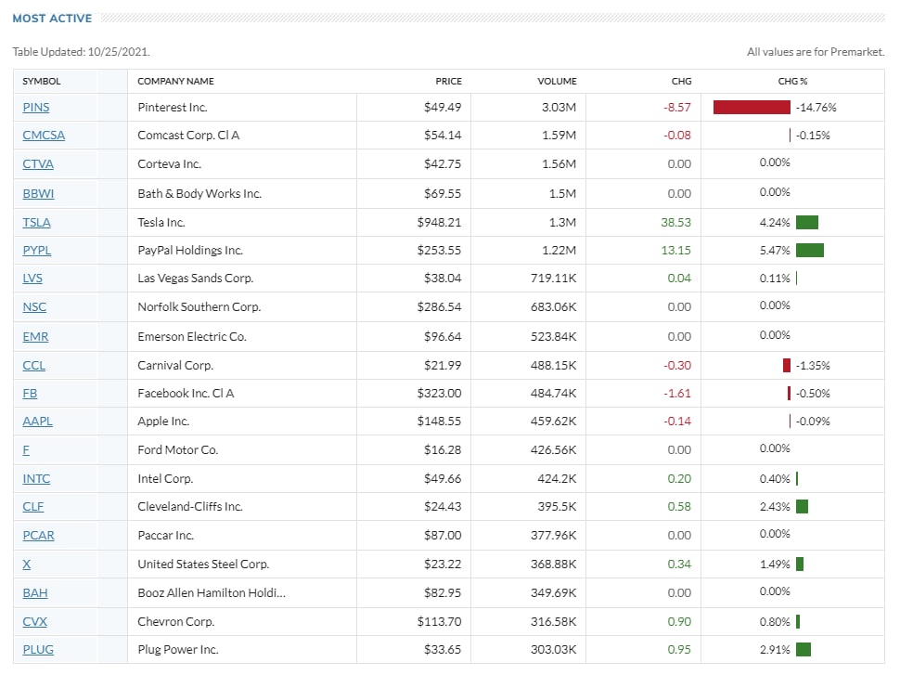Image resolution: width=900 pixels, height=675 pixels.
Task: Open the INTC ticker link
Action: tap(36, 478)
